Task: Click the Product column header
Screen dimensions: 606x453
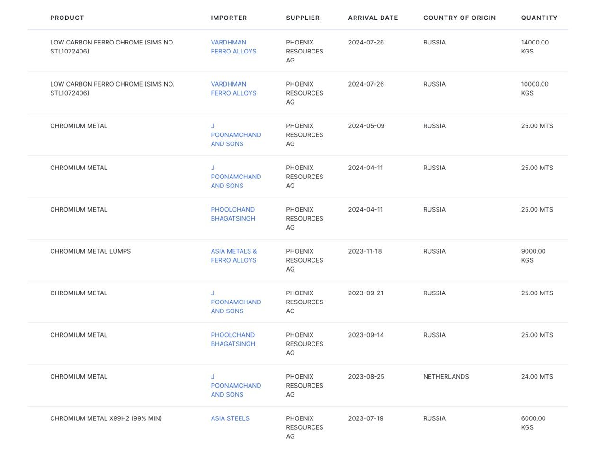Action: point(67,18)
